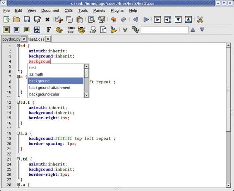234x191 pixels.
Task: Close the test2.css tab
Action: pos(48,39)
